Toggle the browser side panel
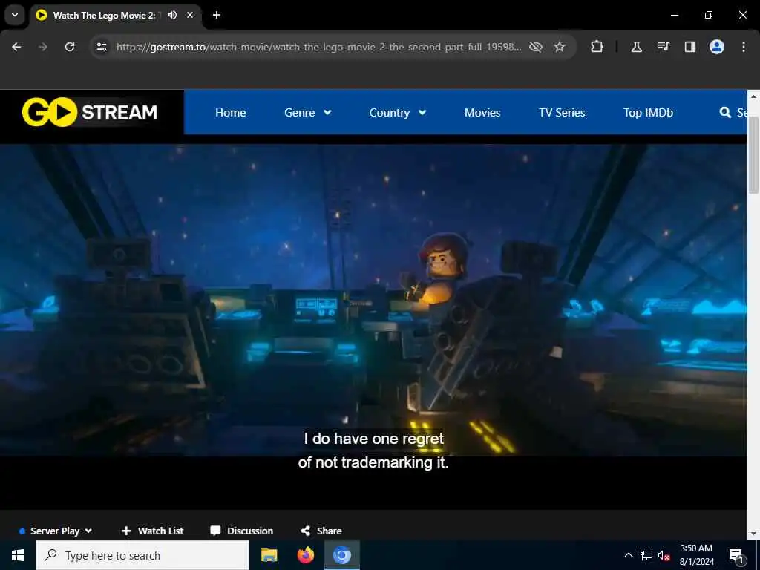This screenshot has height=570, width=760. [x=689, y=47]
